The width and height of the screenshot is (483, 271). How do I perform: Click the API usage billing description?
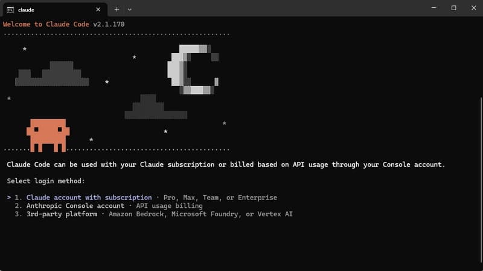click(x=170, y=206)
